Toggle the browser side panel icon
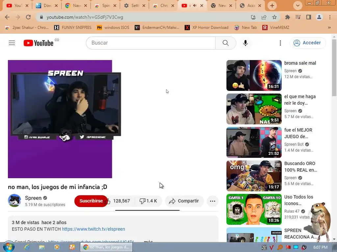Screen dimensions: 337x252 (x=309, y=17)
